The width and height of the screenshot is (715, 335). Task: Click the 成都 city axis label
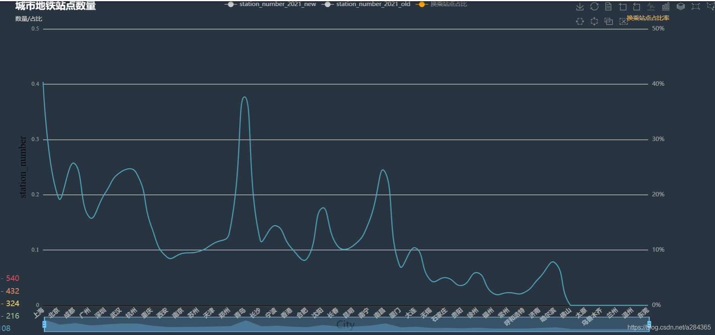pos(69,313)
